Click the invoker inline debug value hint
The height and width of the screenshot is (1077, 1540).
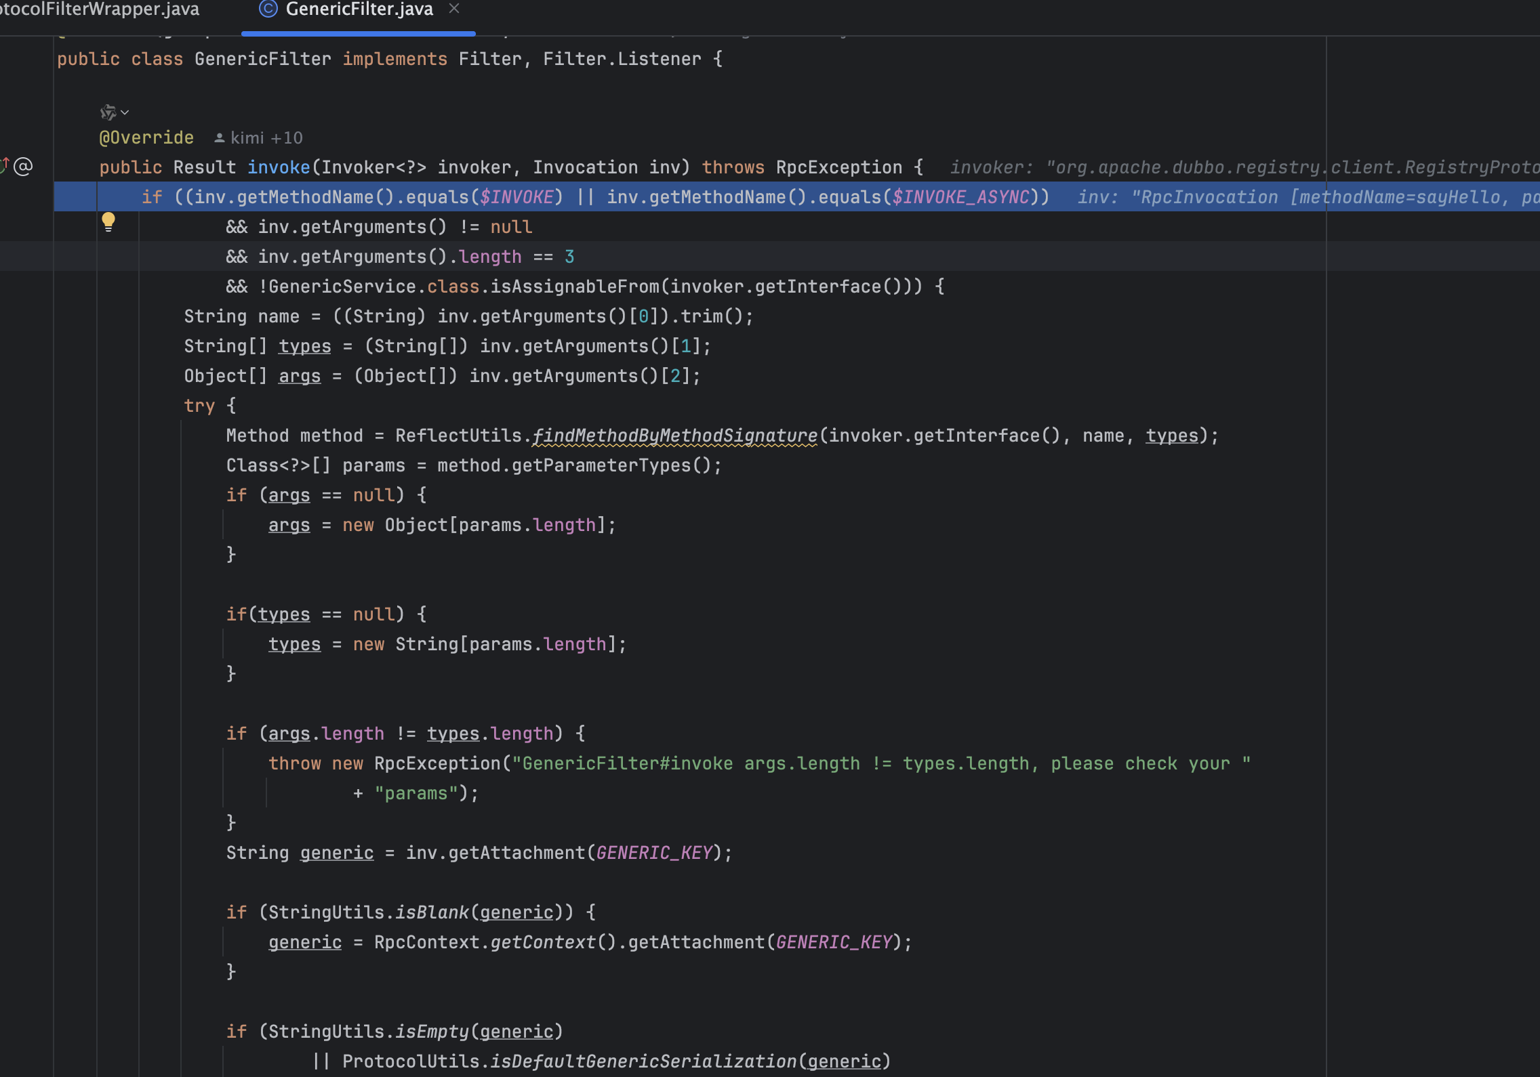tap(1244, 167)
